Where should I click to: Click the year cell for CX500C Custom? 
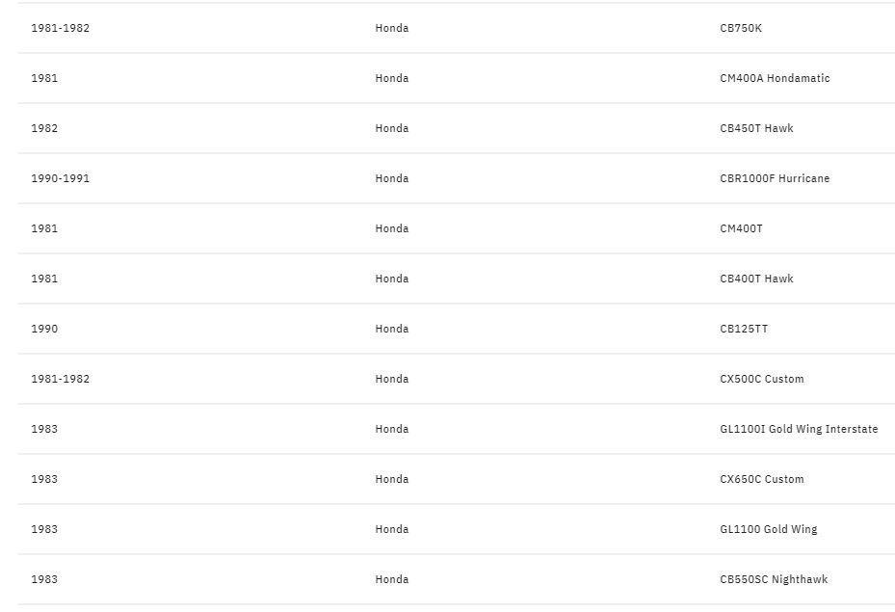point(60,379)
